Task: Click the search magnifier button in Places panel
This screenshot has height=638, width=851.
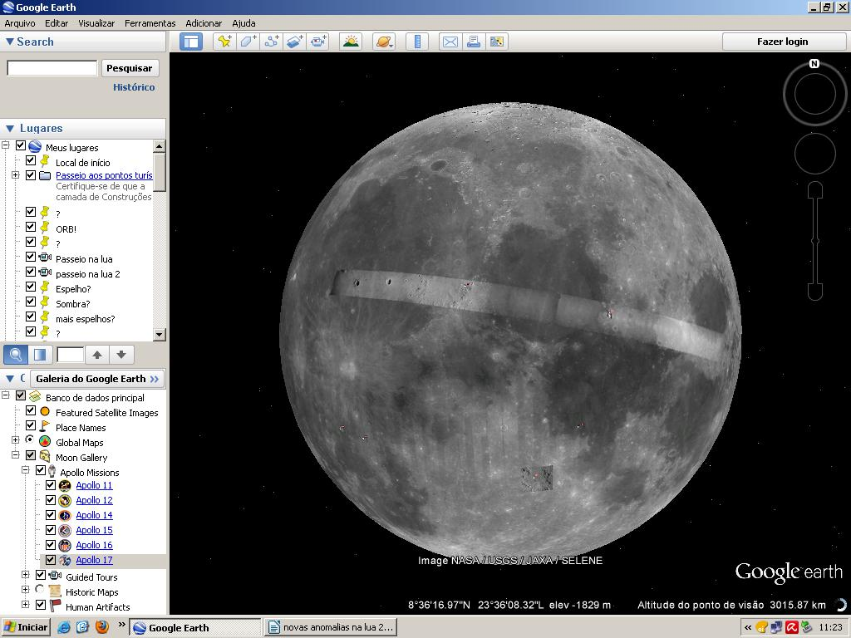Action: click(x=16, y=355)
